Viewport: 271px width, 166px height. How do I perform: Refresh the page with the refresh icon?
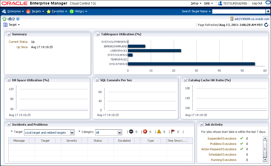point(266,25)
